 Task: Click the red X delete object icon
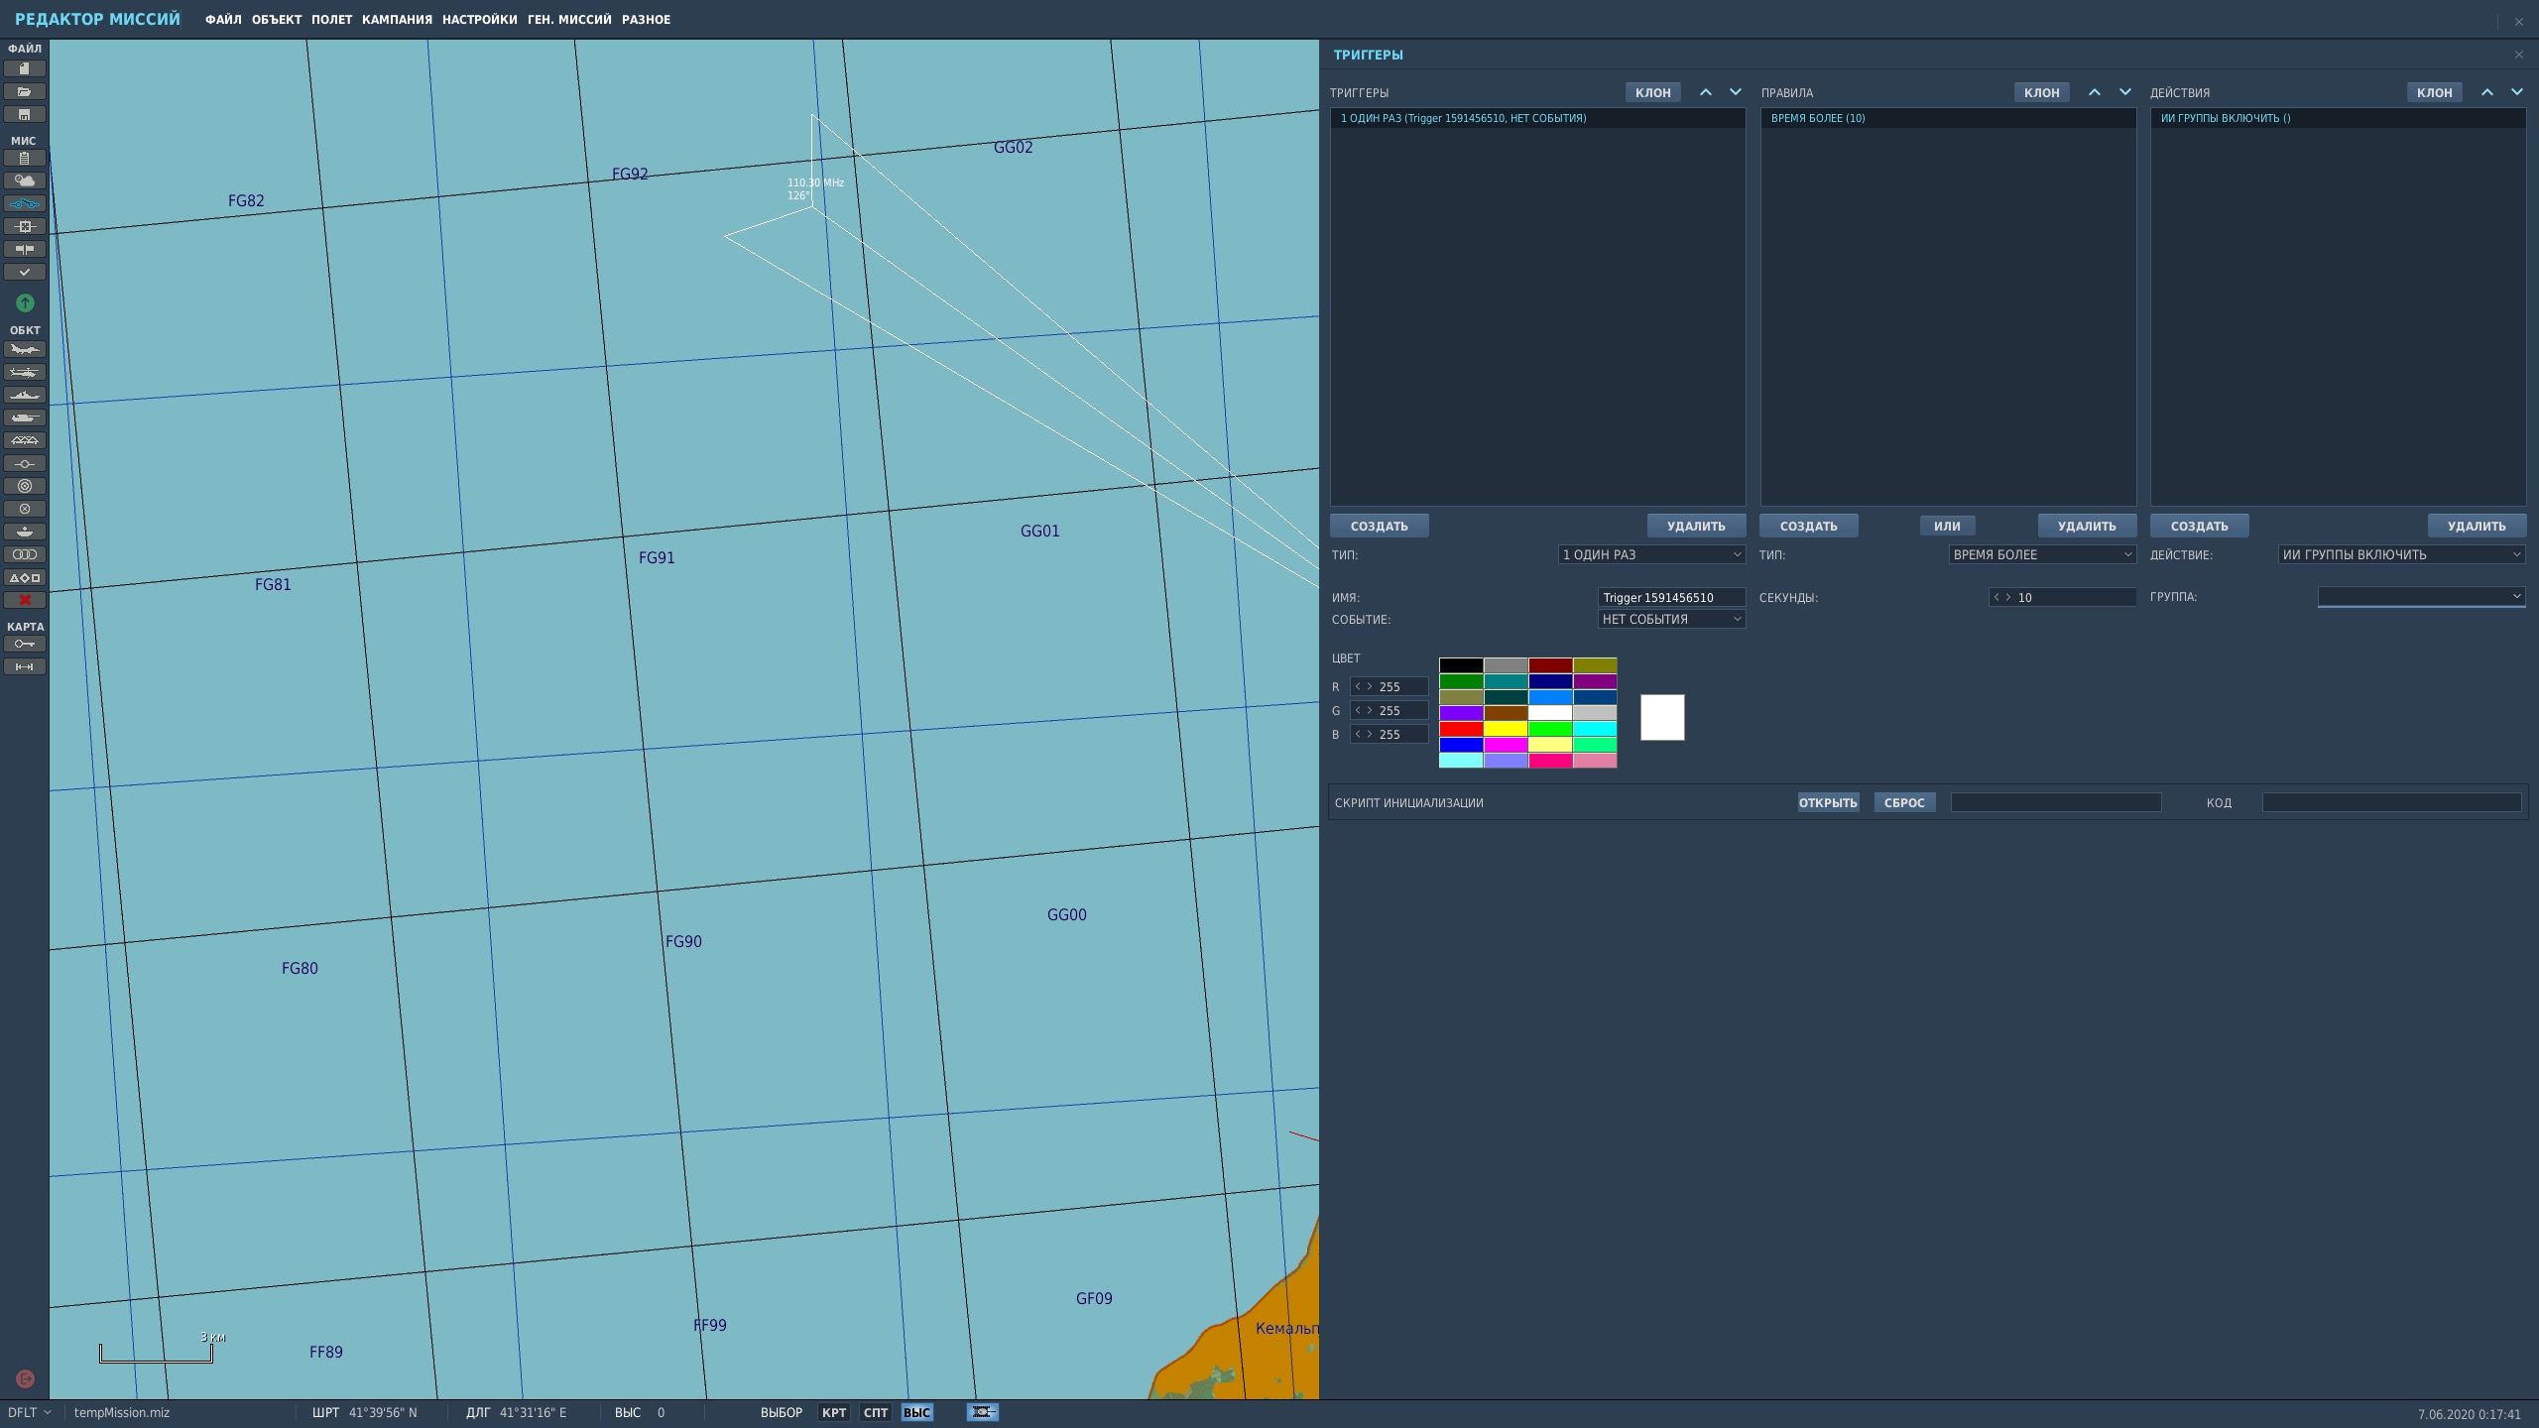click(25, 600)
